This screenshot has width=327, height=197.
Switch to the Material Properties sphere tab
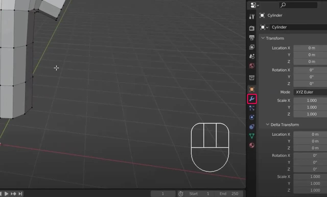click(x=252, y=145)
